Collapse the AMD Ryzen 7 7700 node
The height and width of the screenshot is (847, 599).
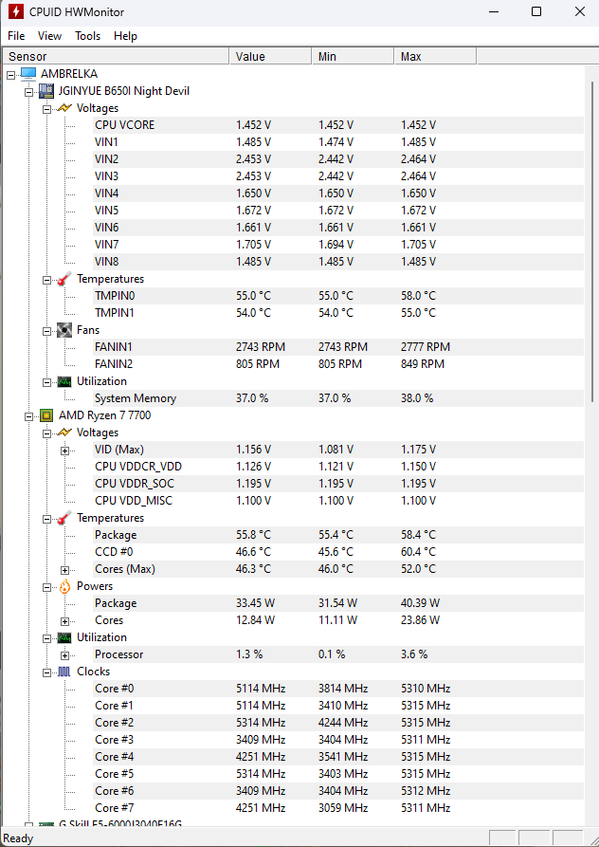click(x=29, y=416)
